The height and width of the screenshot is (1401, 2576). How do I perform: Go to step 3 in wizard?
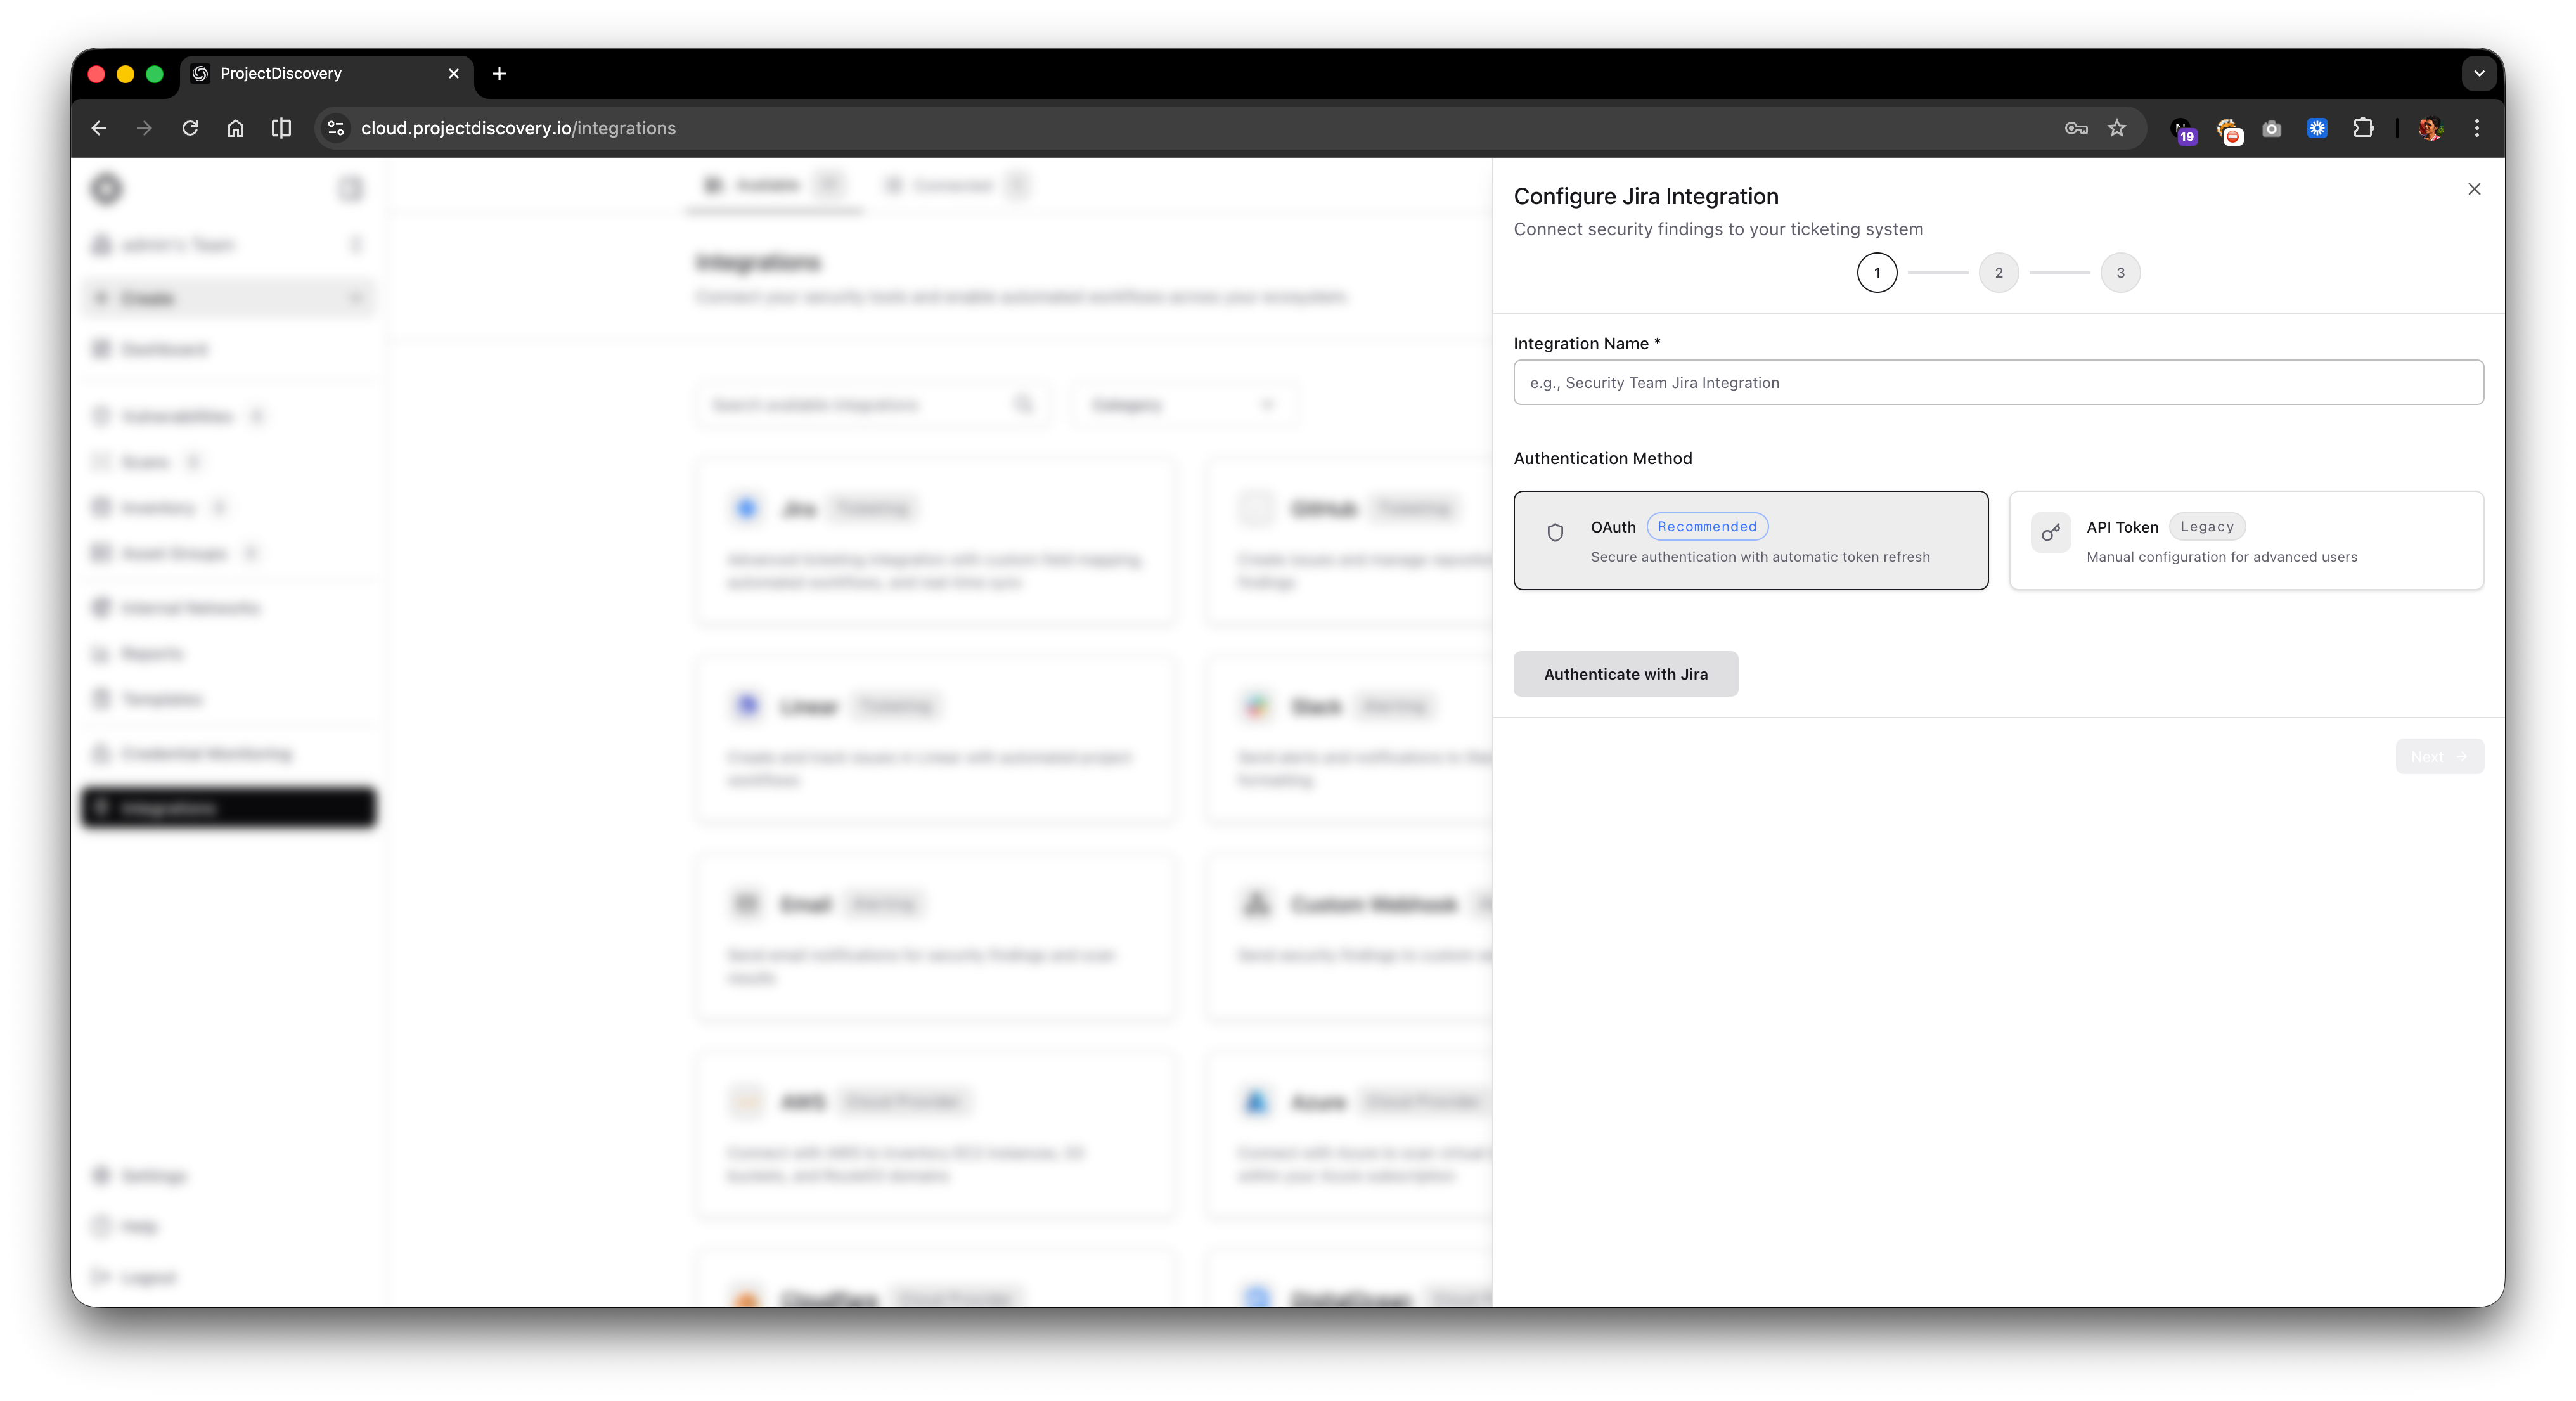point(2120,273)
